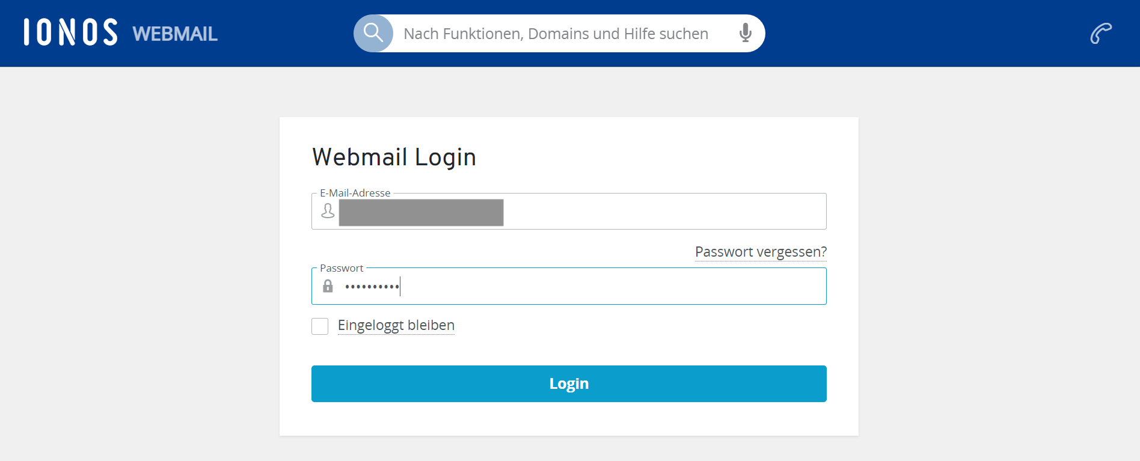Viewport: 1140px width, 461px height.
Task: Enable the Eingeloggt bleiben checkbox
Action: pos(320,326)
